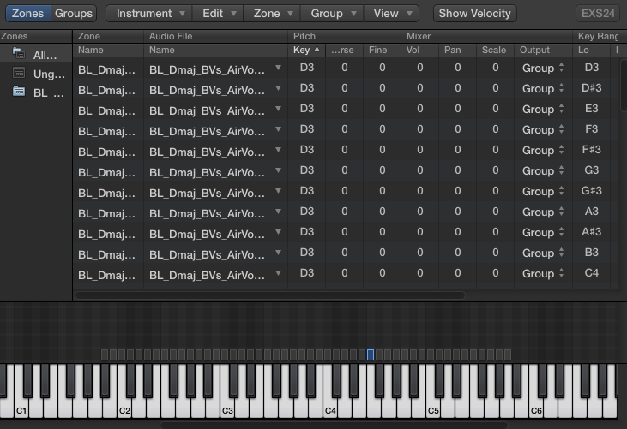Click the EXS24 button
The width and height of the screenshot is (627, 429).
[x=598, y=13]
